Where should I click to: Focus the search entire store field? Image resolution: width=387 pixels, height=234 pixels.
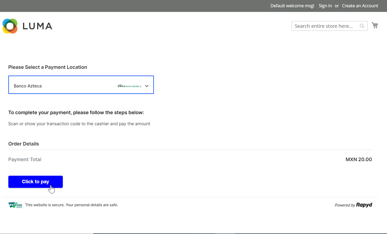pos(325,26)
